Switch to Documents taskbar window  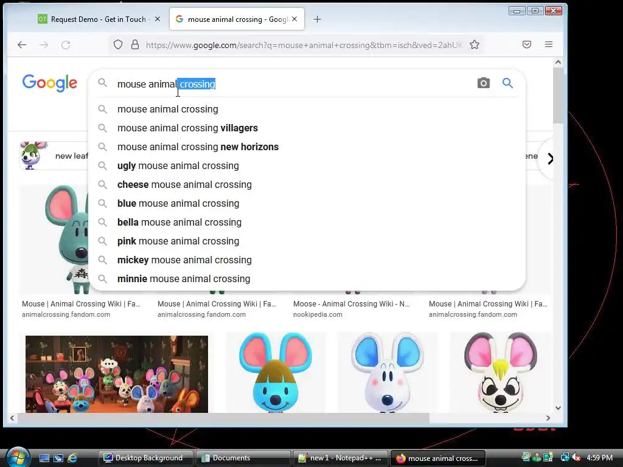click(x=243, y=458)
